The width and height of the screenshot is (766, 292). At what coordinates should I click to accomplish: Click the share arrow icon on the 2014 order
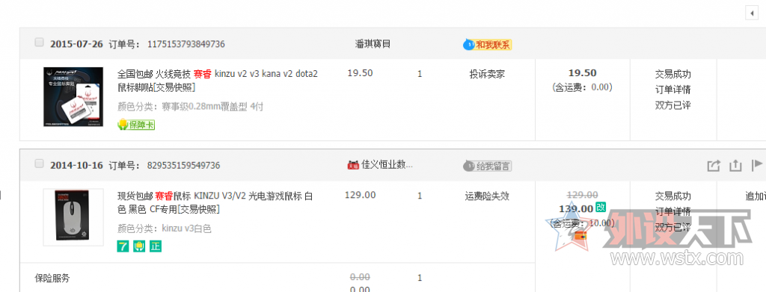point(714,166)
